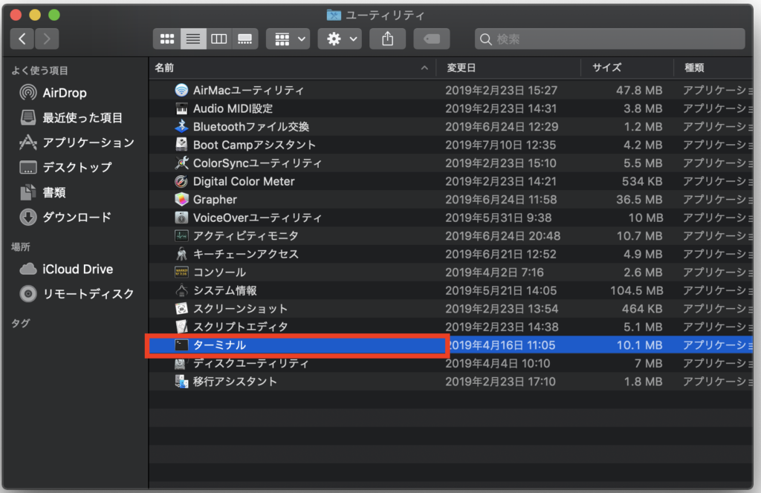Switch to icon view
Image resolution: width=761 pixels, height=493 pixels.
(167, 39)
